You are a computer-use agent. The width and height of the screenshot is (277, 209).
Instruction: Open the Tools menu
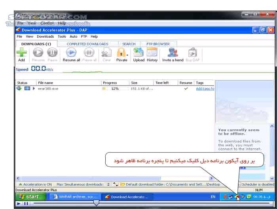62,36
